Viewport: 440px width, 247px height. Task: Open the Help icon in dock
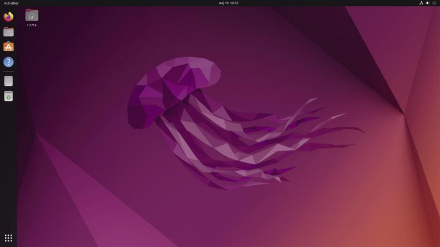tap(9, 62)
